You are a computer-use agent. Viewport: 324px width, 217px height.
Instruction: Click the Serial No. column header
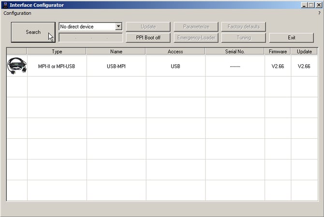pos(235,51)
